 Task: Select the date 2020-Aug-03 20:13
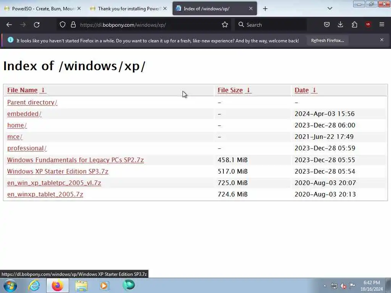click(325, 194)
